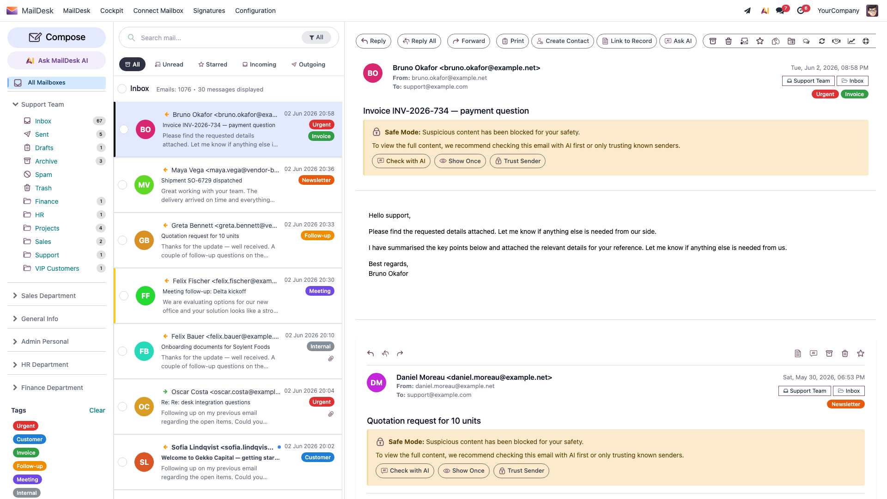Filter by the green Invoice tag in sidebar
Screen dimensions: 887x499
point(26,453)
